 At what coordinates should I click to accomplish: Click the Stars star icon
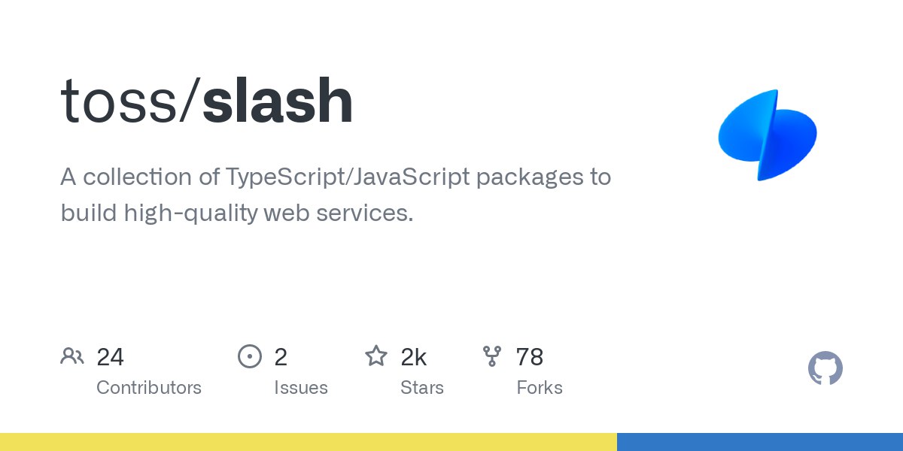[x=375, y=356]
